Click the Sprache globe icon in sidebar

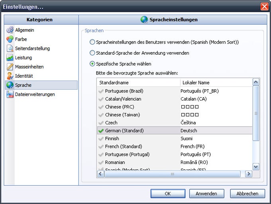pos(10,85)
